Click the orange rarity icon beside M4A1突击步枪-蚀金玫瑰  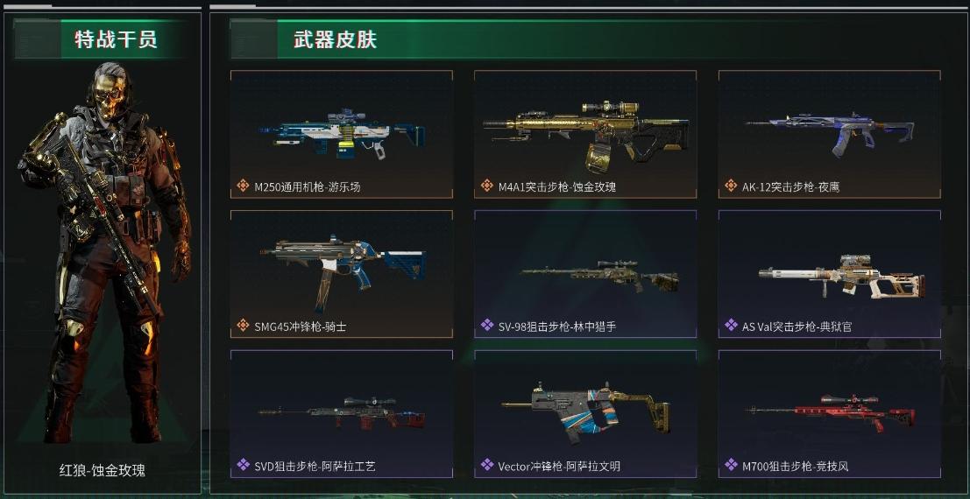pyautogui.click(x=487, y=185)
